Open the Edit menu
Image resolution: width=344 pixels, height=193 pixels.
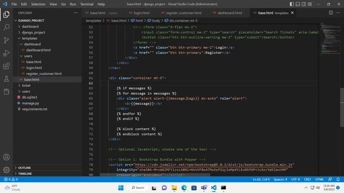click(24, 4)
